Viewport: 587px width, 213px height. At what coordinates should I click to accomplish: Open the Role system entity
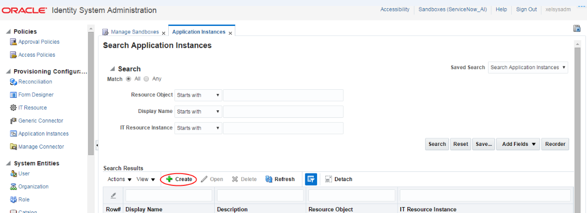pos(24,200)
